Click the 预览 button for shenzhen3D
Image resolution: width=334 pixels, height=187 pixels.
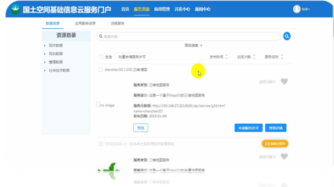click(x=140, y=128)
